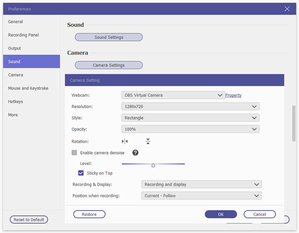Click the Property link
This screenshot has height=233, width=299.
point(233,95)
